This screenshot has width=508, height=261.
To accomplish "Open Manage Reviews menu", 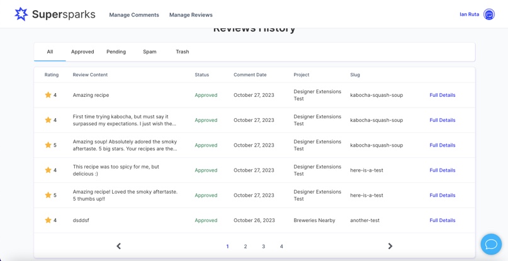I will (191, 14).
